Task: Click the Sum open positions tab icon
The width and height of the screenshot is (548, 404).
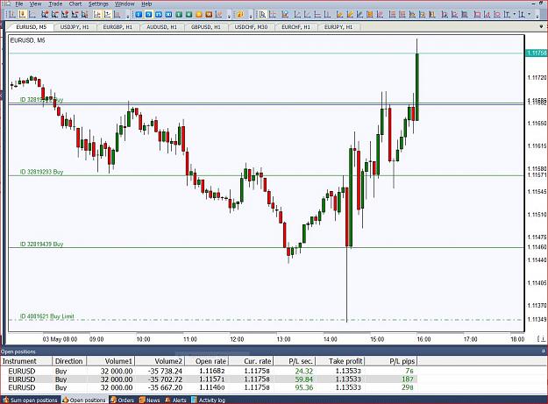Action: point(5,400)
